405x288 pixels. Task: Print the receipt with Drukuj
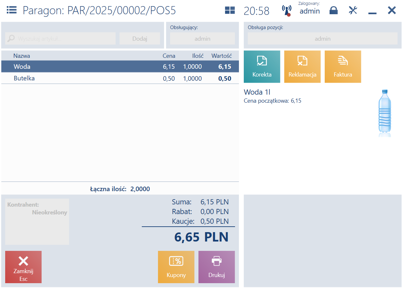(217, 267)
